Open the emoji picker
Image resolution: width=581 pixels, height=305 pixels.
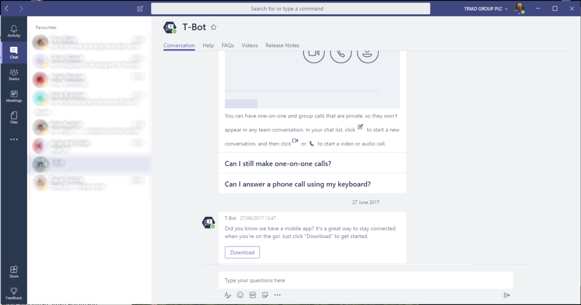tap(240, 295)
